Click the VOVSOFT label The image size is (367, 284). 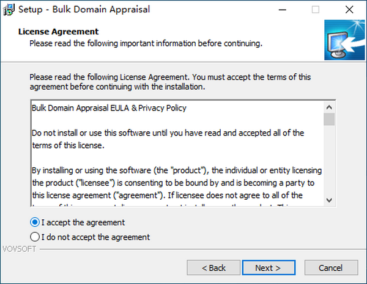19,249
